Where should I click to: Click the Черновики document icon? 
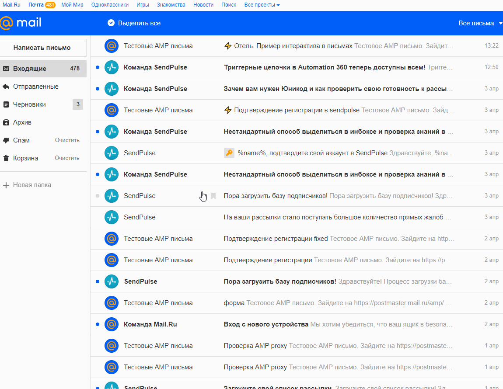pyautogui.click(x=6, y=104)
